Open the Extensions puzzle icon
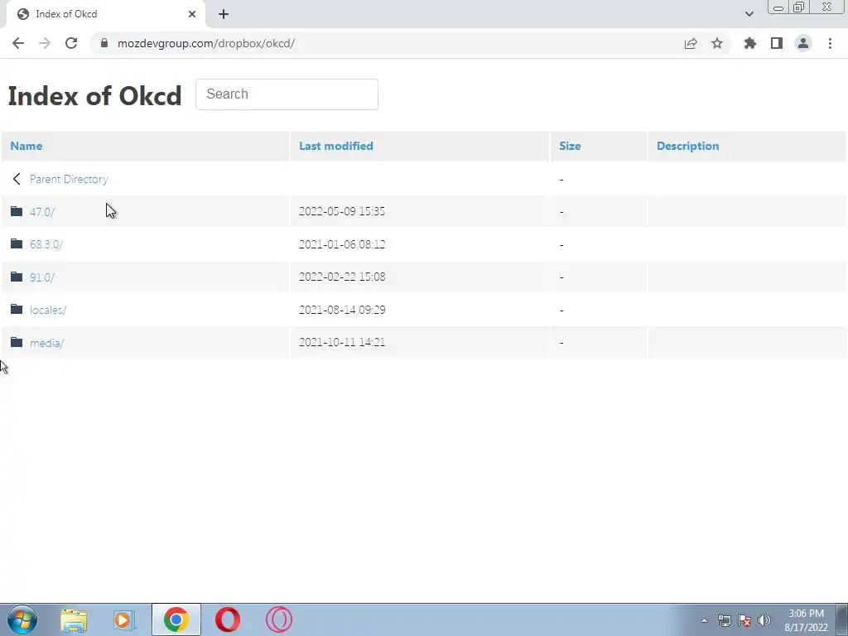 [750, 43]
